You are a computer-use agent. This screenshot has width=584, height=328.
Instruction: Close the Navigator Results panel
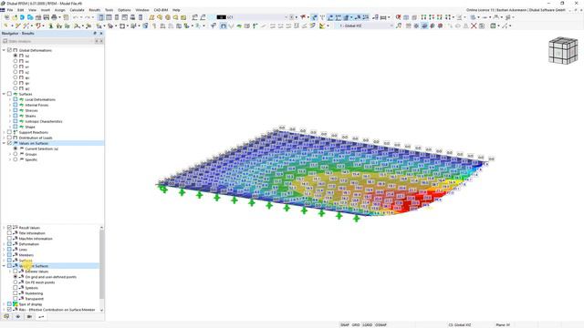[101, 34]
